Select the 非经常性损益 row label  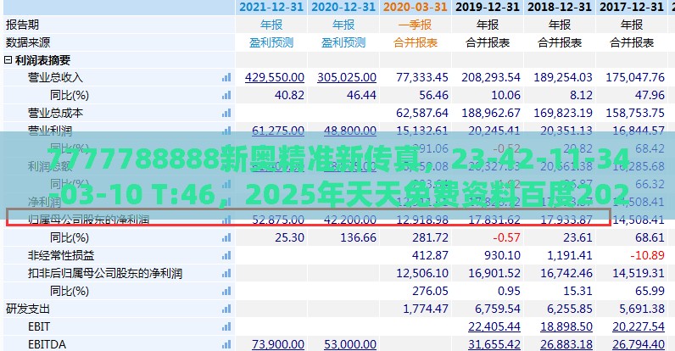[61, 255]
